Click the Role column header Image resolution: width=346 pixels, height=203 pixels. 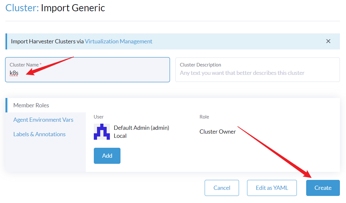click(x=204, y=117)
